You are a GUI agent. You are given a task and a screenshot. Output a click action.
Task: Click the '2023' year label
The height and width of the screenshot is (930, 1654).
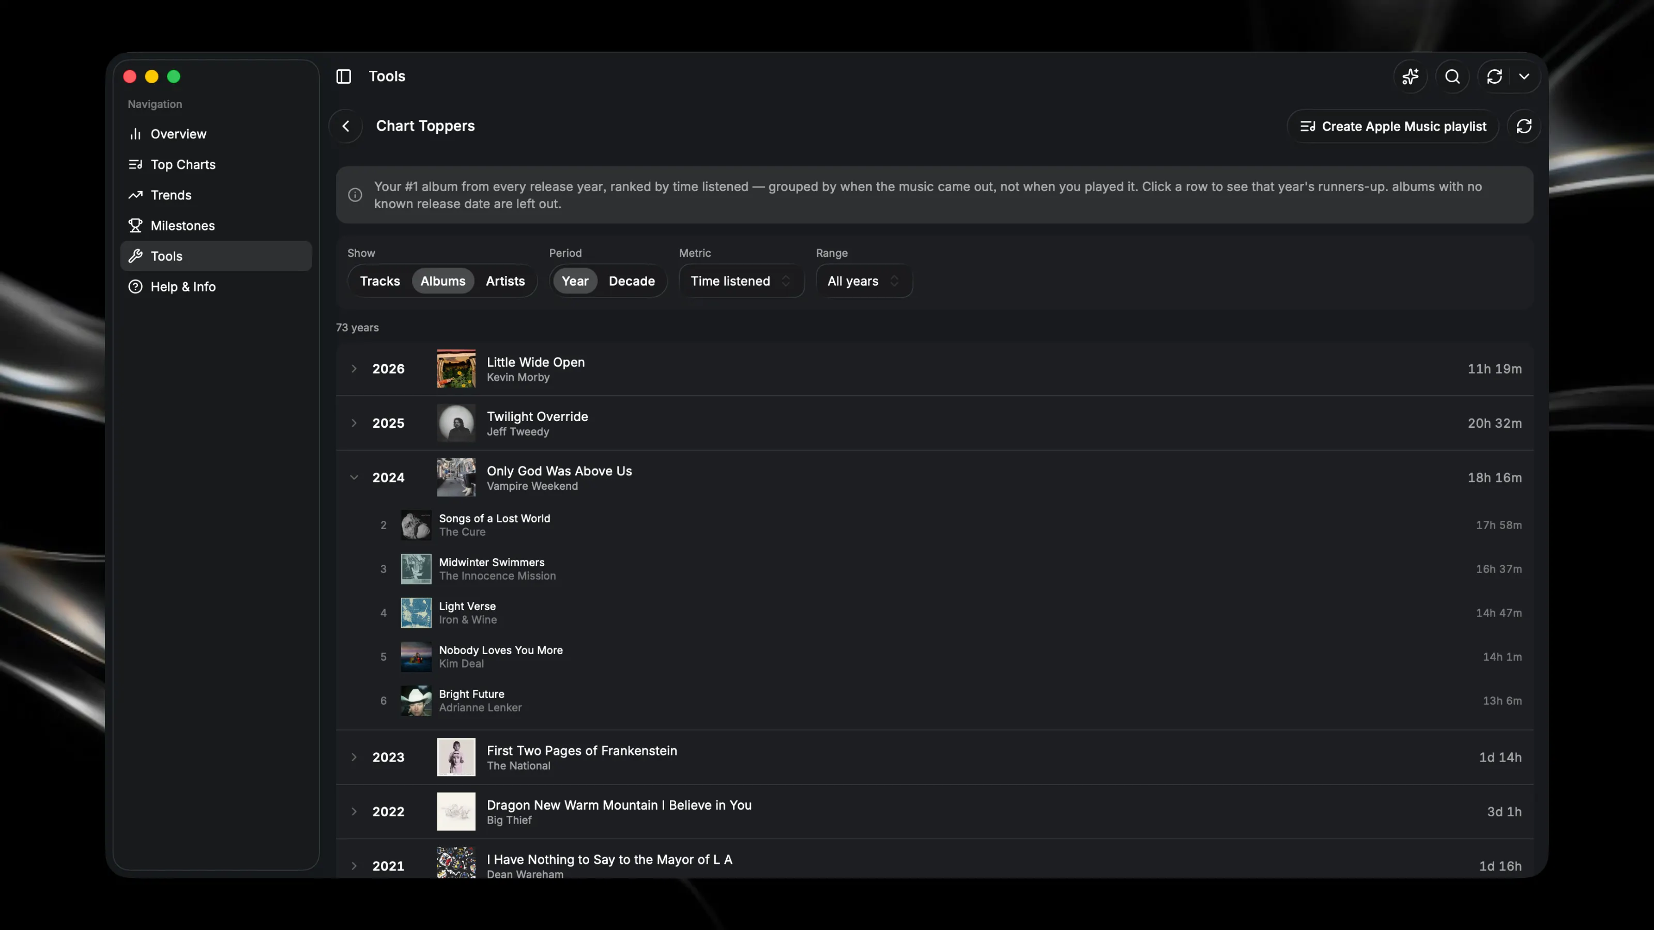pyautogui.click(x=389, y=757)
